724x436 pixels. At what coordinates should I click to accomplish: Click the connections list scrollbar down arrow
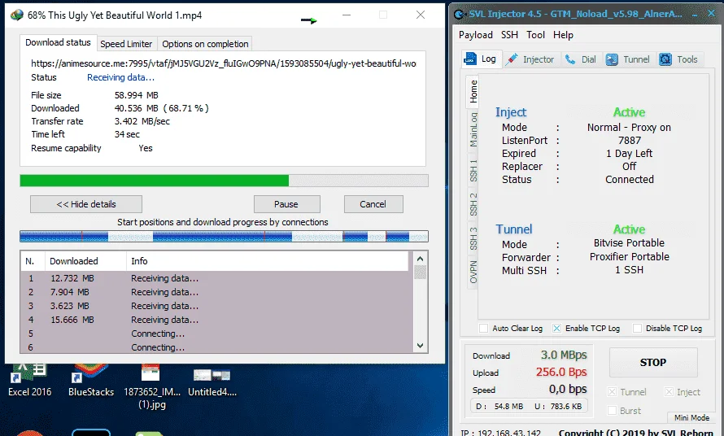pos(421,346)
